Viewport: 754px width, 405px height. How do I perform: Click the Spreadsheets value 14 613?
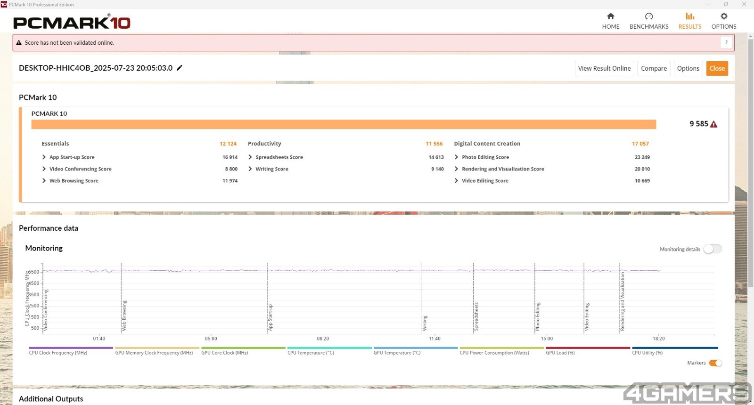click(x=436, y=157)
